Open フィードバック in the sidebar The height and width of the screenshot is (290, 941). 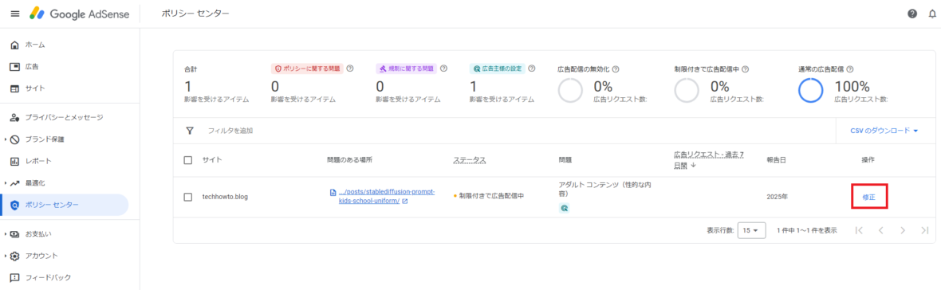tap(65, 277)
